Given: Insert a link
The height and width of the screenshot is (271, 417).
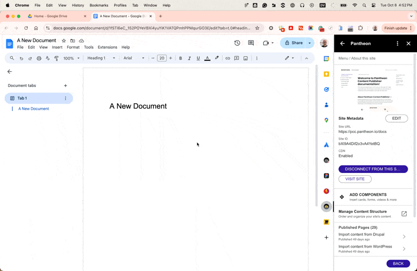Looking at the screenshot, I should click(x=228, y=58).
